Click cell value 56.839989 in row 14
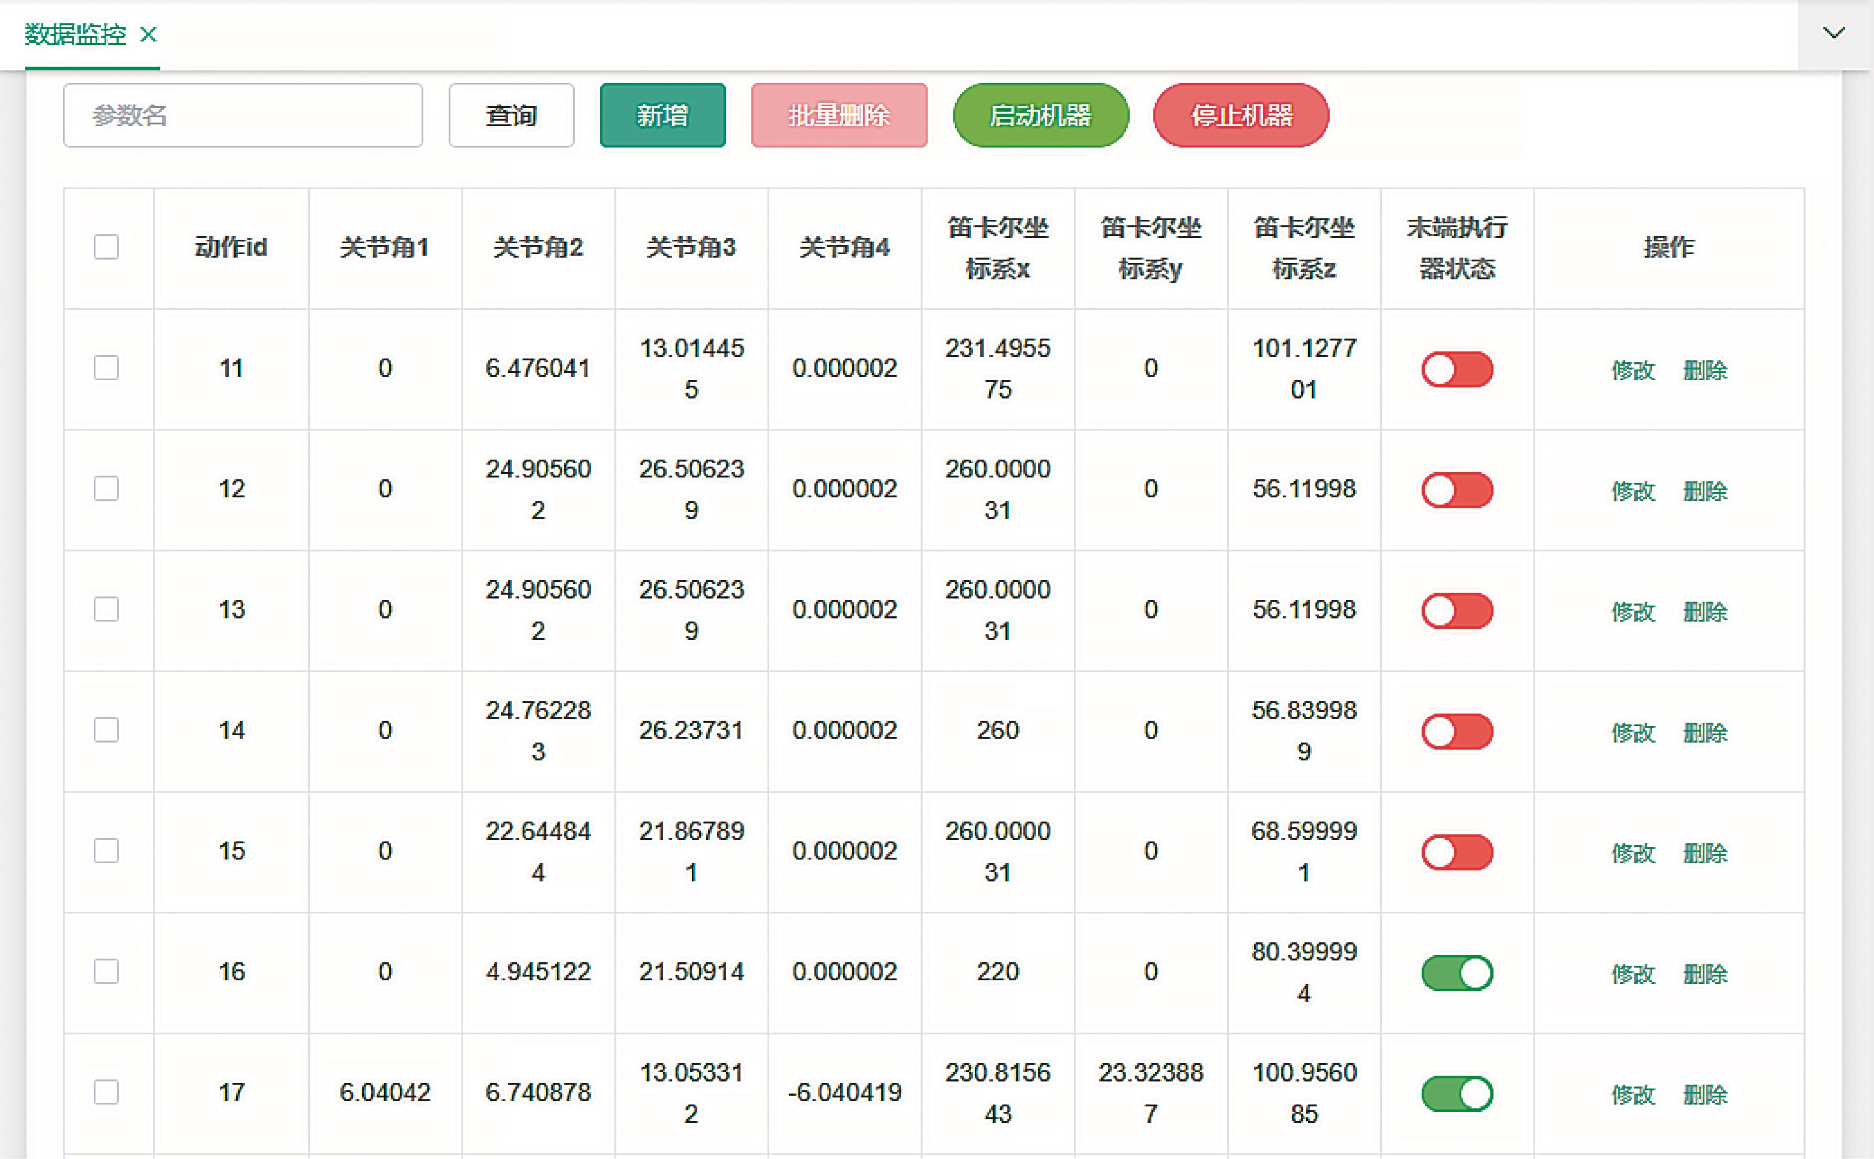This screenshot has width=1874, height=1159. click(x=1305, y=731)
